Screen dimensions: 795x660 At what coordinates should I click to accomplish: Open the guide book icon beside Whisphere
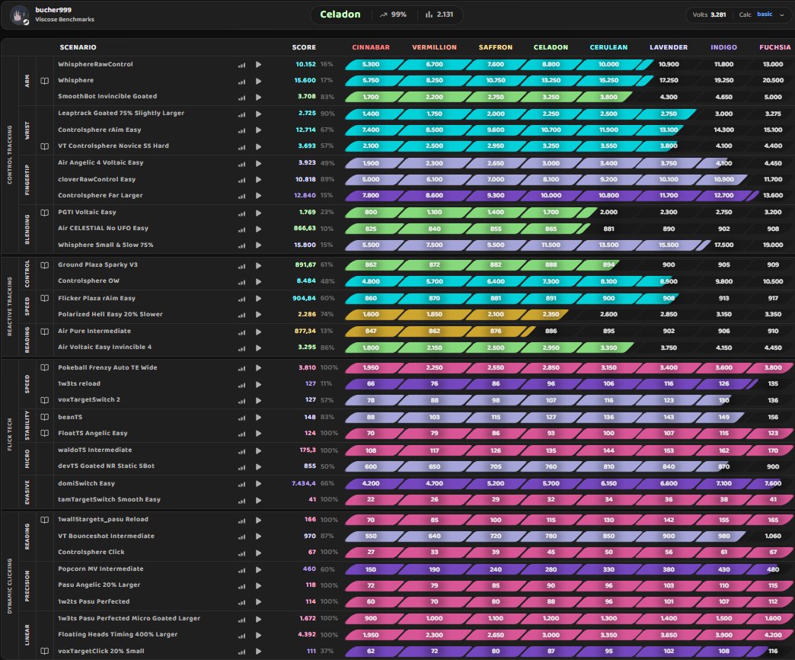click(x=45, y=81)
